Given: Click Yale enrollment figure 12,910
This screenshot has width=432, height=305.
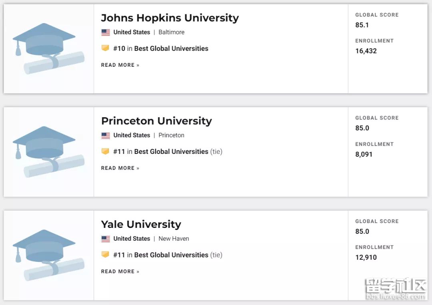Looking at the screenshot, I should point(366,257).
